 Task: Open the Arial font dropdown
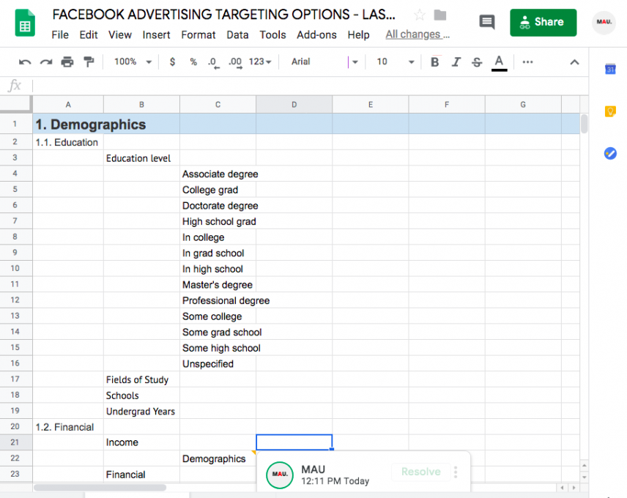[324, 62]
